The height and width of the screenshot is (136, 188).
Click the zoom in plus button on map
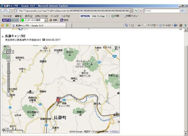pyautogui.click(x=9, y=60)
